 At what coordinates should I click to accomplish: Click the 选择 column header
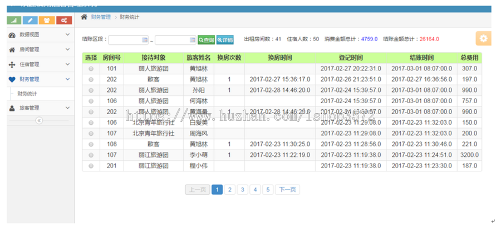tap(91, 58)
